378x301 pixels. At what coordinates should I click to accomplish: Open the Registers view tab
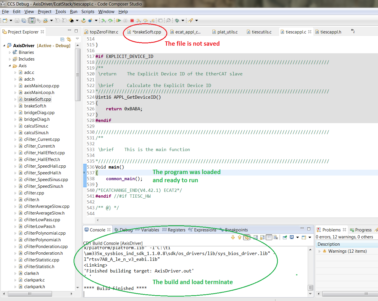click(x=174, y=230)
